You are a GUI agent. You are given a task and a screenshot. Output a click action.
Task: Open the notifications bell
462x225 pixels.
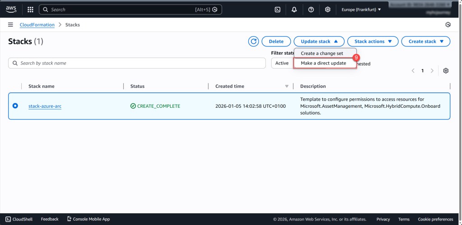click(x=294, y=9)
